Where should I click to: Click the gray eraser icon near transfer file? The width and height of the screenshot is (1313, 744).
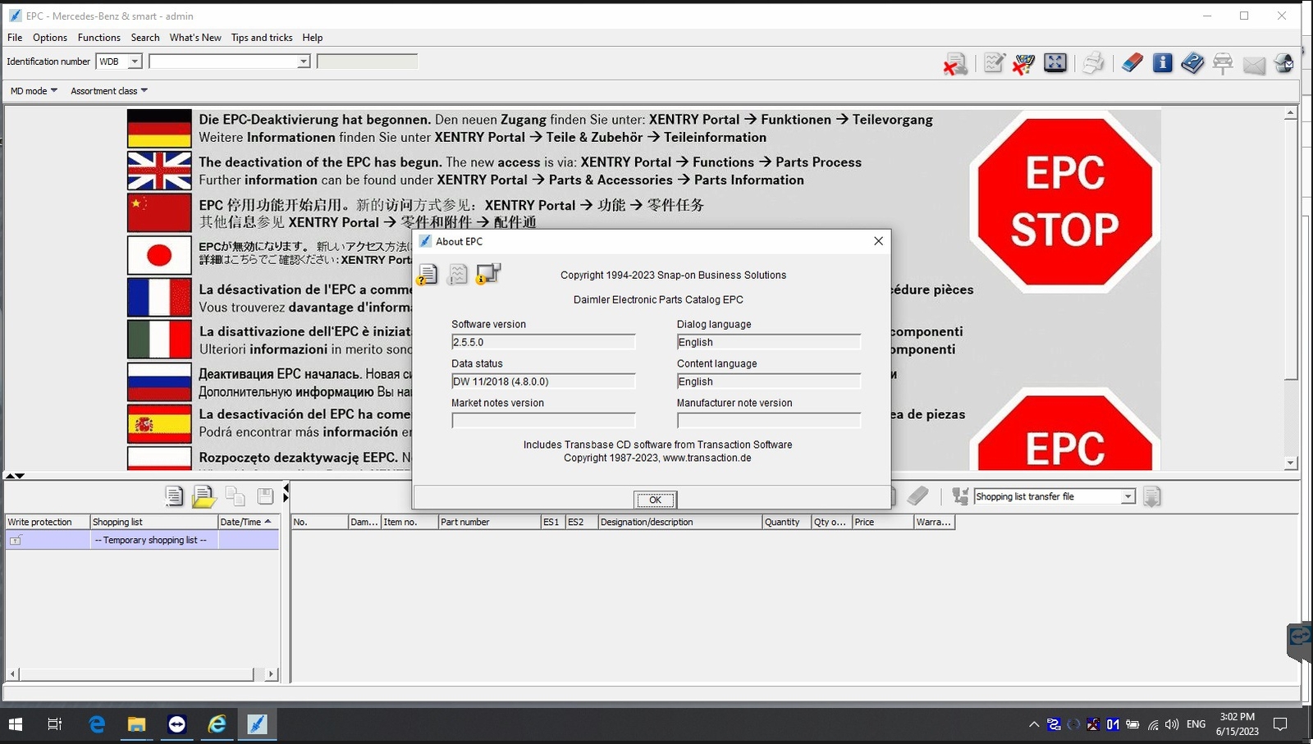coord(918,495)
